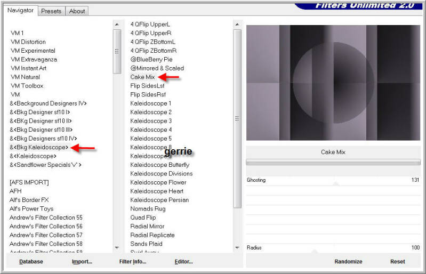Select &<Bkg Designer sf10 III> category
The width and height of the screenshot is (426, 274).
[41, 130]
